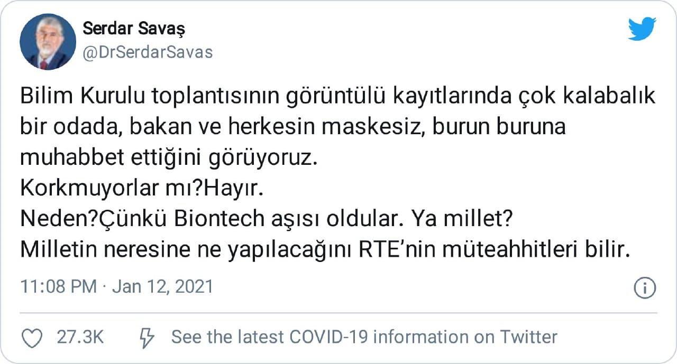Like the tweet with the heart icon
This screenshot has width=677, height=364.
[33, 338]
